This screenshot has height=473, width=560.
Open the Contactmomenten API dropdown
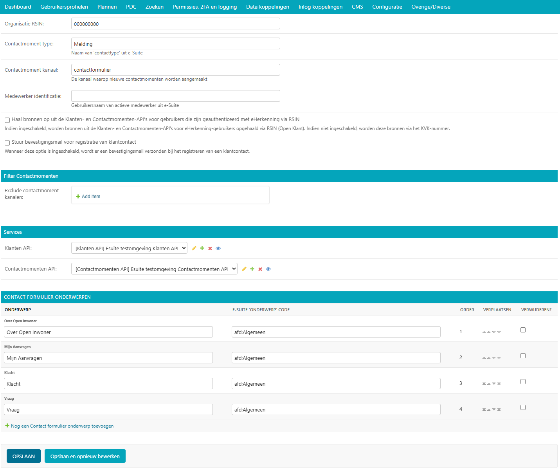(x=154, y=269)
